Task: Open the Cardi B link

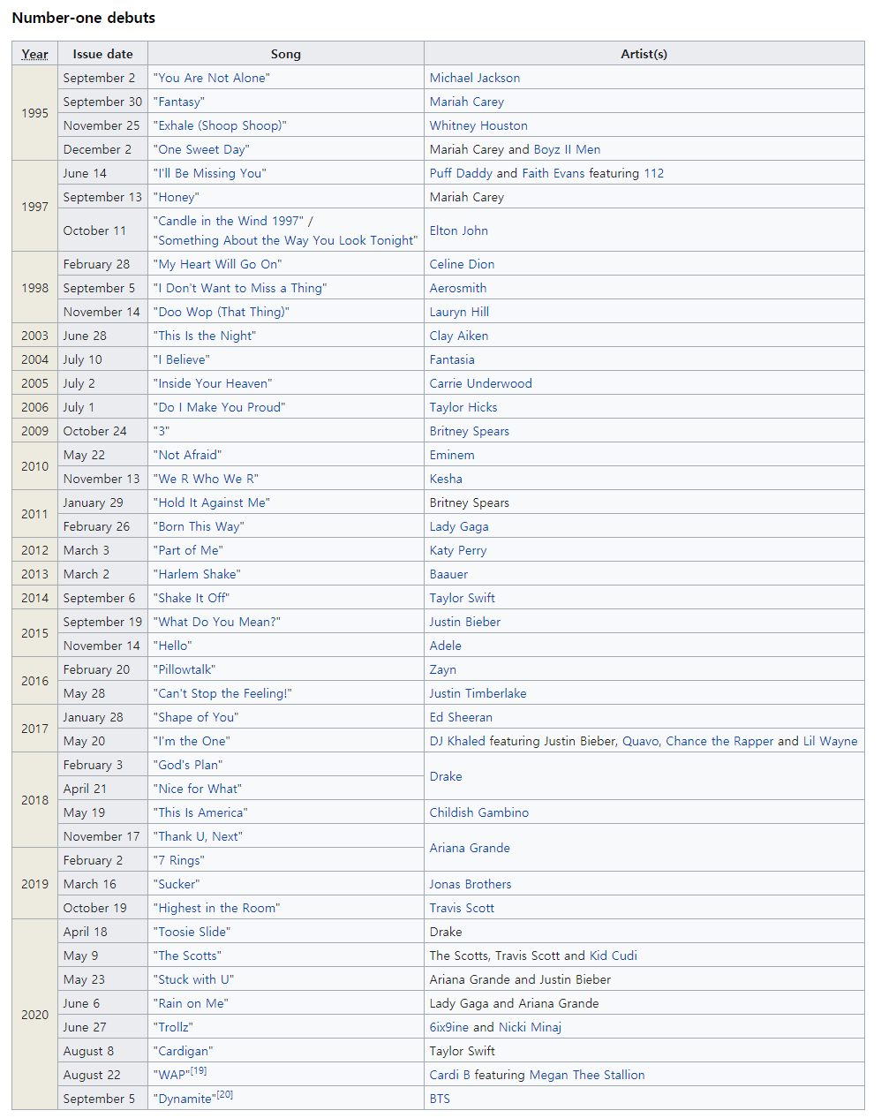Action: click(x=450, y=1075)
